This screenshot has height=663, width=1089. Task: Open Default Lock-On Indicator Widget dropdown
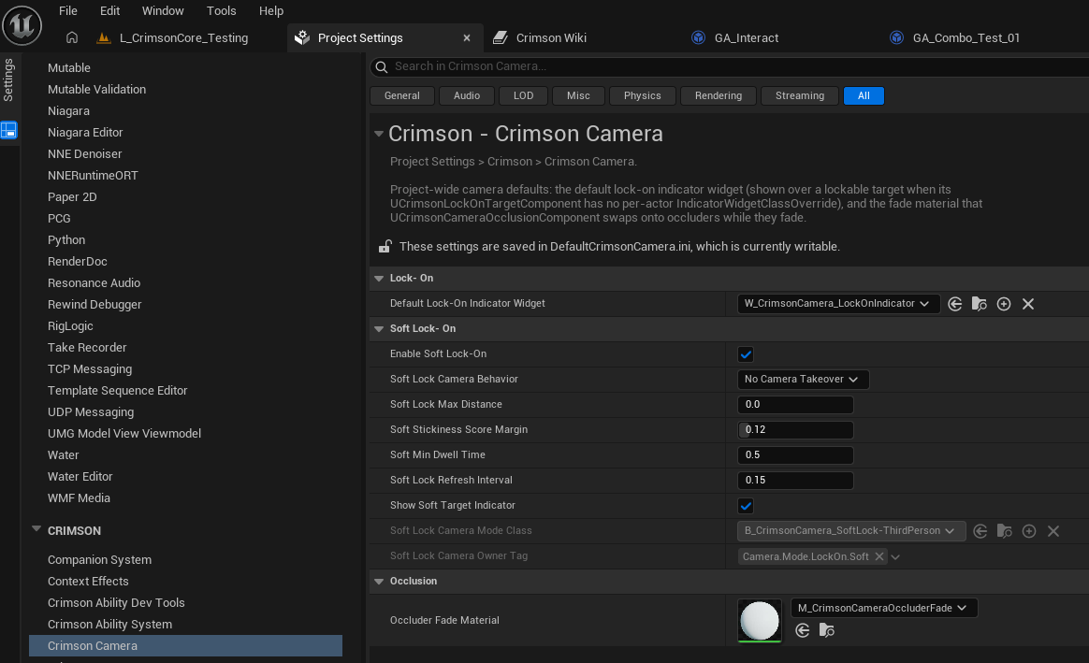[x=837, y=303]
